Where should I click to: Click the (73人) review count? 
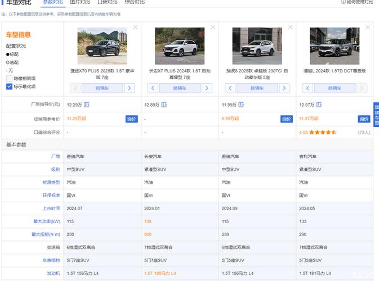tap(364, 132)
